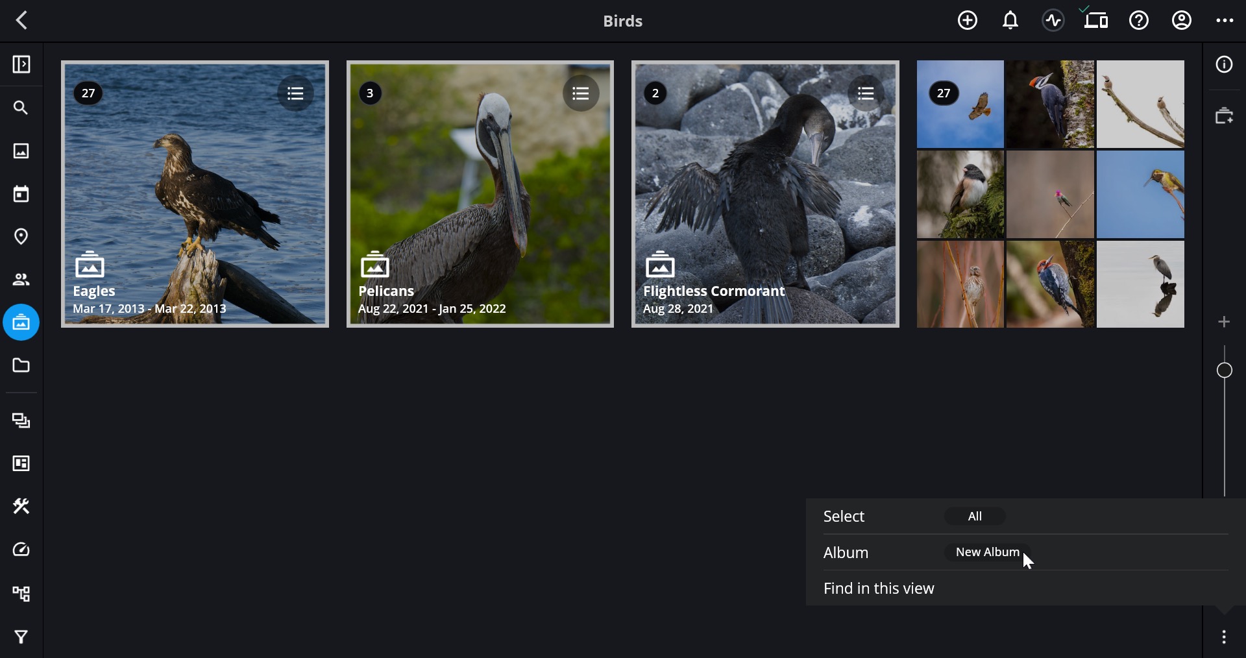Click the Aug 28, 2021 date text
The height and width of the screenshot is (658, 1246).
(x=678, y=309)
